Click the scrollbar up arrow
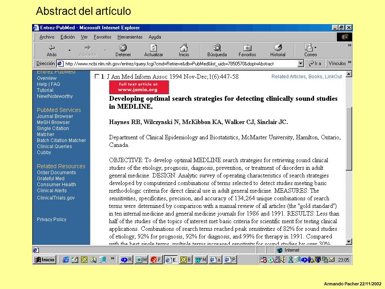This screenshot has height=289, width=385. [x=349, y=74]
